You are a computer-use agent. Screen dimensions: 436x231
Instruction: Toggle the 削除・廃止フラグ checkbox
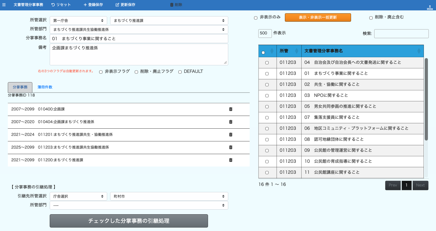[x=136, y=72]
